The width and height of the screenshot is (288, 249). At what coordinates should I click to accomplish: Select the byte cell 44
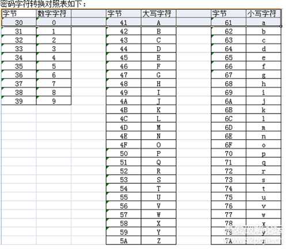pos(124,48)
